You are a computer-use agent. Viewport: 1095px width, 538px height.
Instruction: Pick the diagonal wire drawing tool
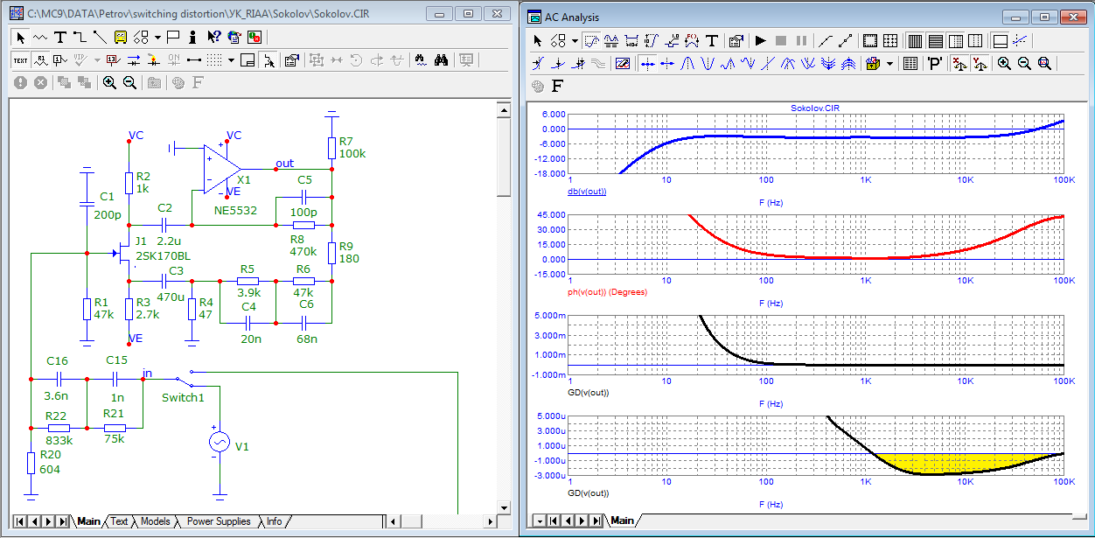point(100,37)
